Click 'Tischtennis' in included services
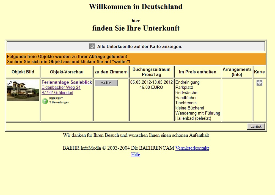 [186, 103]
